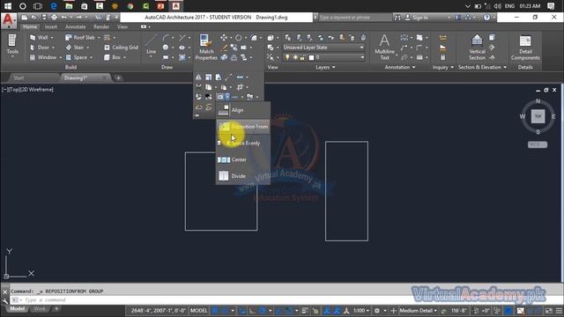Image resolution: width=564 pixels, height=317 pixels.
Task: Open the Unsaved Layer State dropdown
Action: coord(323,48)
